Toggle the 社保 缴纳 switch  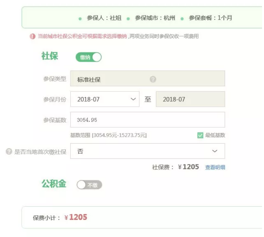(89, 57)
